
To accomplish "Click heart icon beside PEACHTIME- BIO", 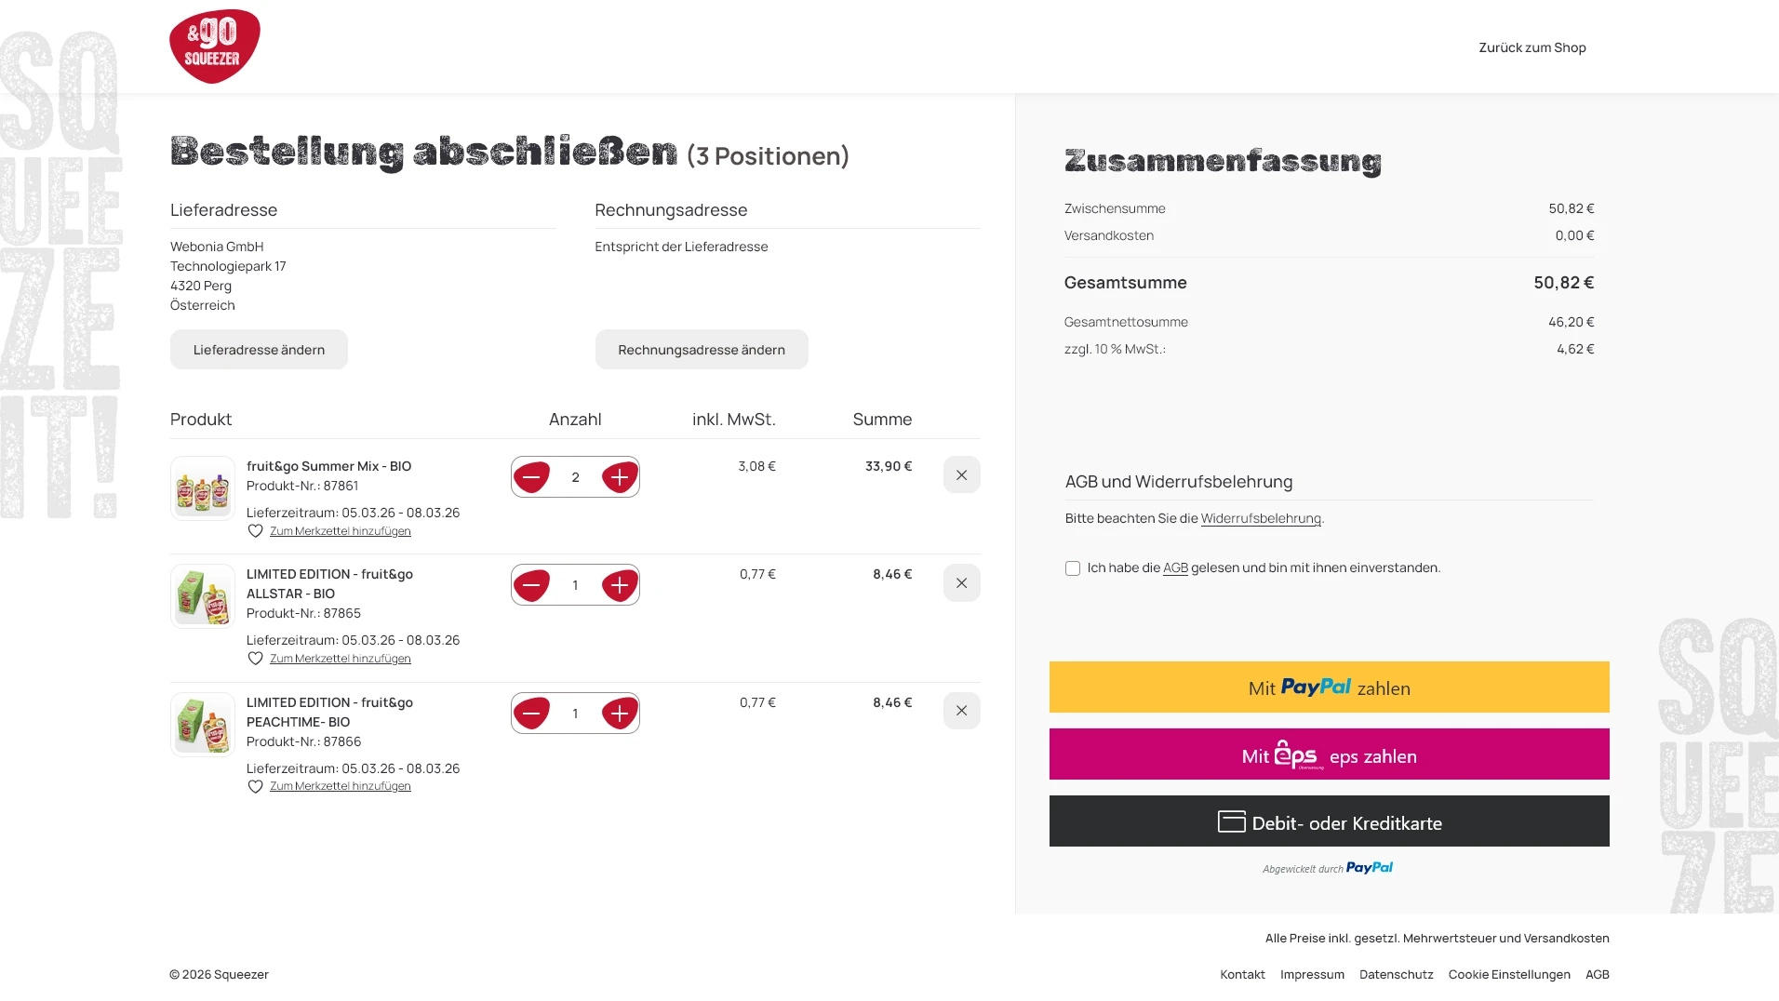I will [255, 787].
